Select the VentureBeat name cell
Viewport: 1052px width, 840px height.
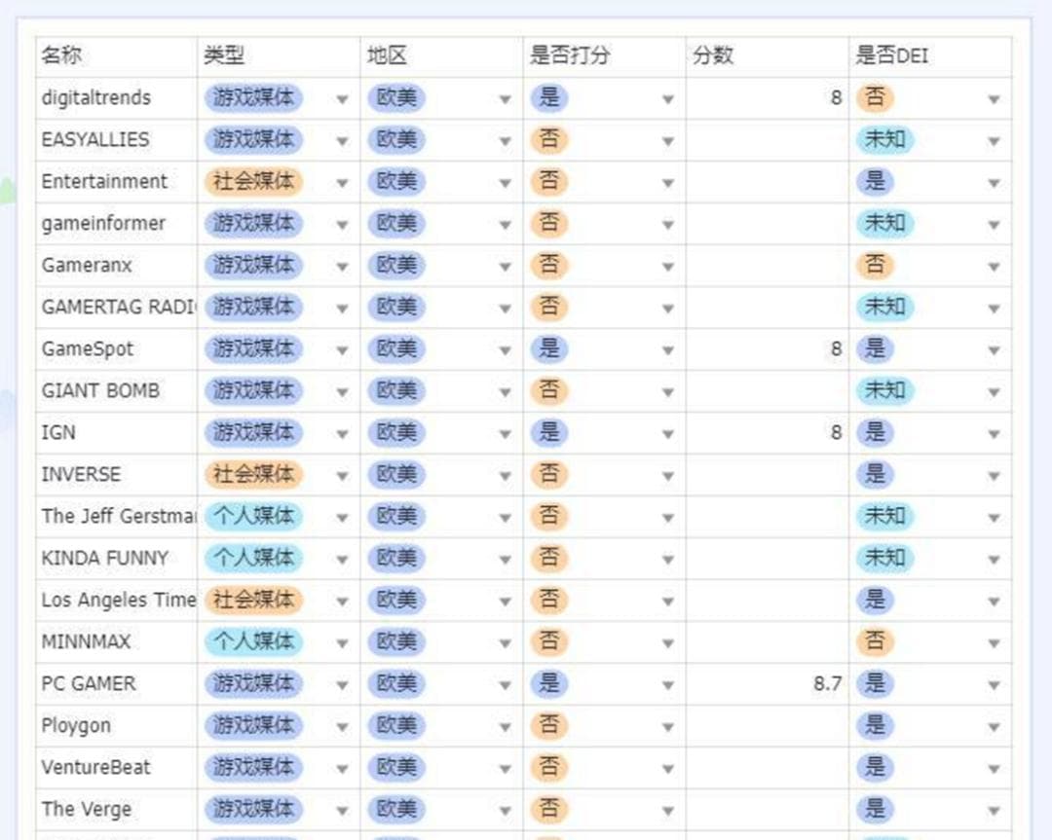pos(95,768)
